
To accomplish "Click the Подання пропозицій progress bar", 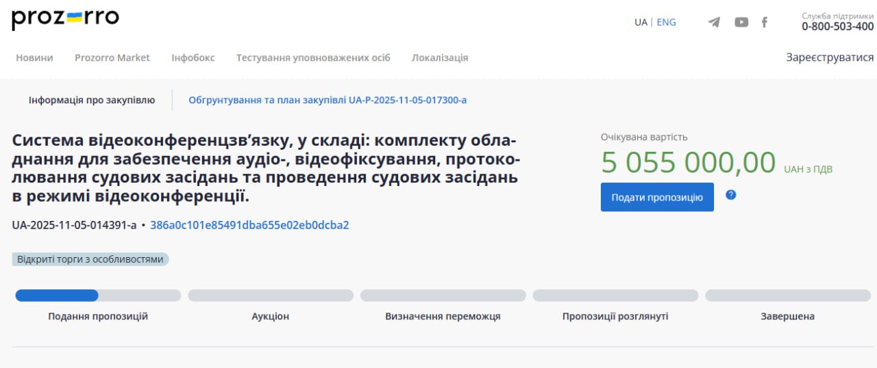I will click(98, 295).
